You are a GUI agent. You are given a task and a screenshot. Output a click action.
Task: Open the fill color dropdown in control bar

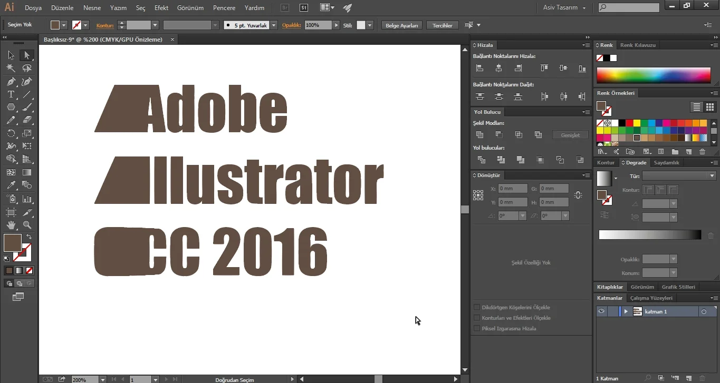click(64, 25)
